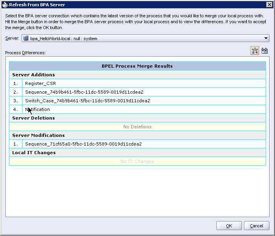
Task: Select the Notification addition row
Action: pos(38,109)
